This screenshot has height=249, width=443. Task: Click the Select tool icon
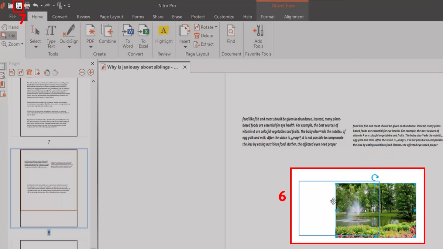click(35, 31)
